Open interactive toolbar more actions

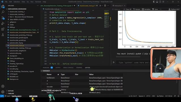point(161,9)
